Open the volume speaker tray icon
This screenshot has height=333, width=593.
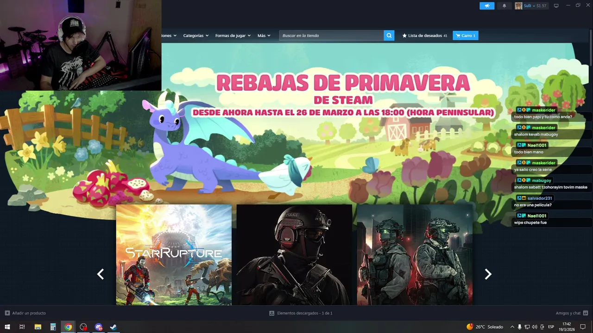click(x=535, y=327)
